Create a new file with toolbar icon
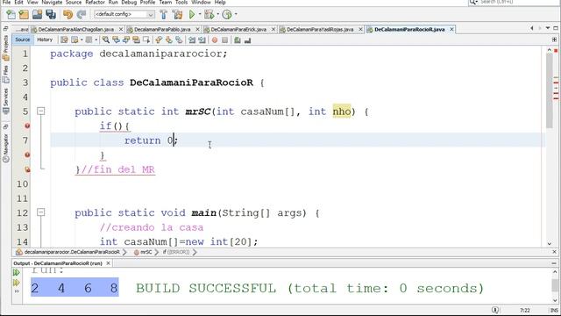This screenshot has height=316, width=561. tap(11, 14)
